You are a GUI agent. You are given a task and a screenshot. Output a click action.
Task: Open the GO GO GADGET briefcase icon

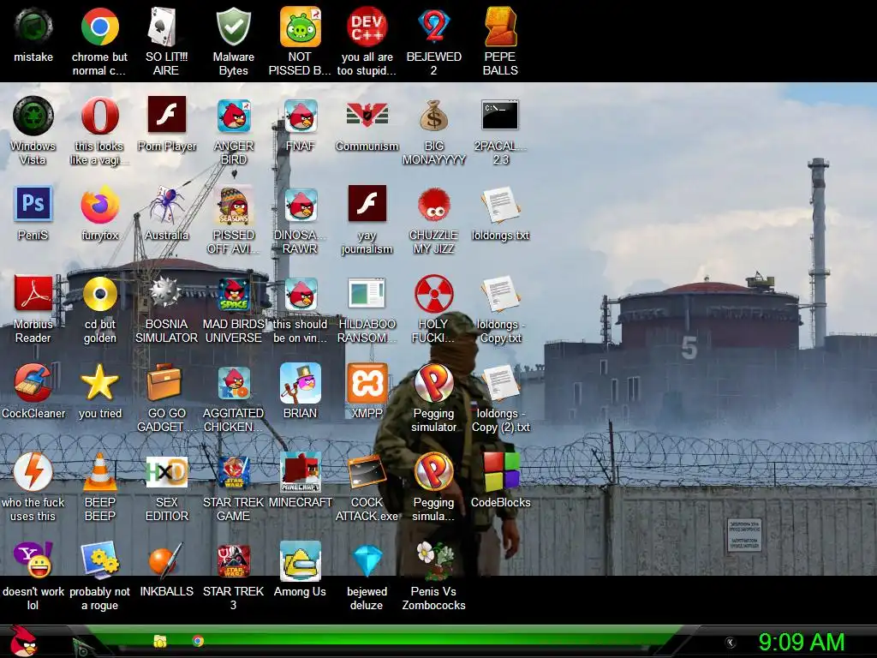(x=166, y=383)
